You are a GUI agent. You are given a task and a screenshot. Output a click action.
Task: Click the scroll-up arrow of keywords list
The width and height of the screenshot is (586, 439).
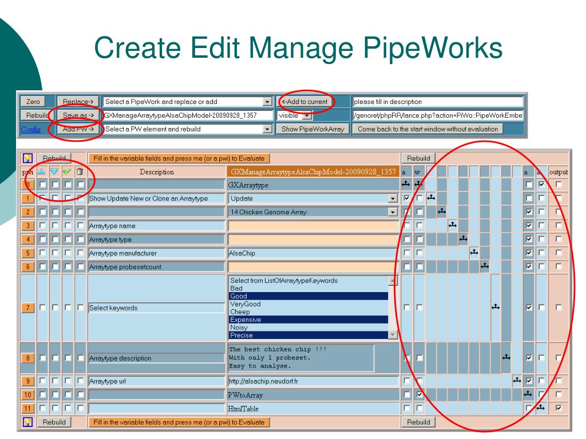(x=393, y=281)
